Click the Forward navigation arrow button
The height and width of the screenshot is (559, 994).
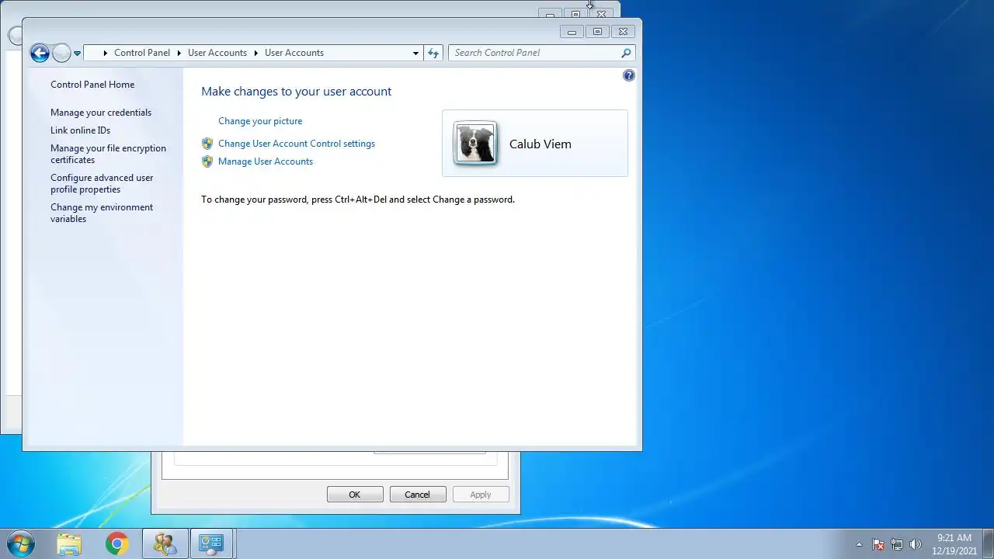pos(61,53)
